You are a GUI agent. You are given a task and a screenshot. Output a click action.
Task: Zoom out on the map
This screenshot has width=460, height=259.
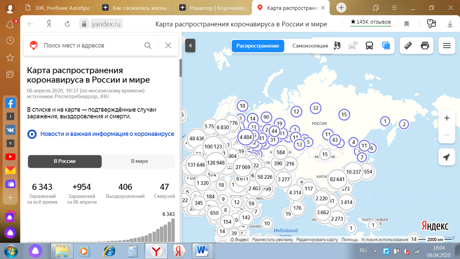coord(447,135)
